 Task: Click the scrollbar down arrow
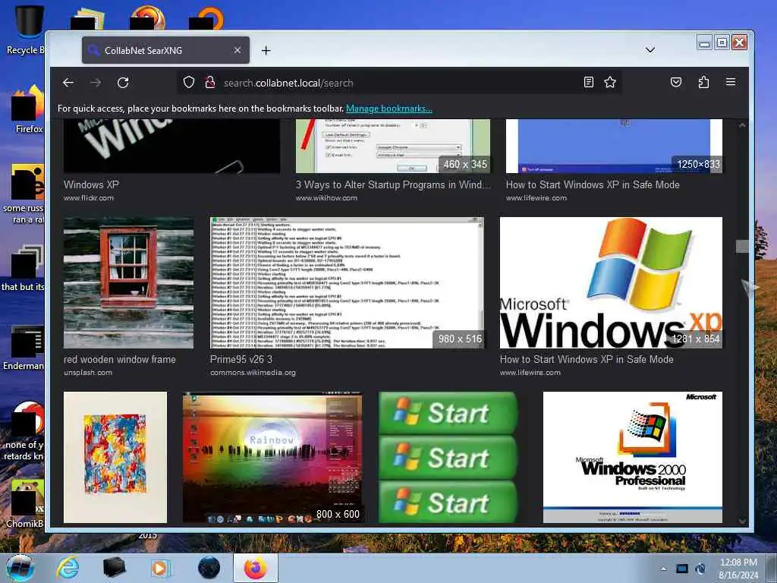point(742,521)
